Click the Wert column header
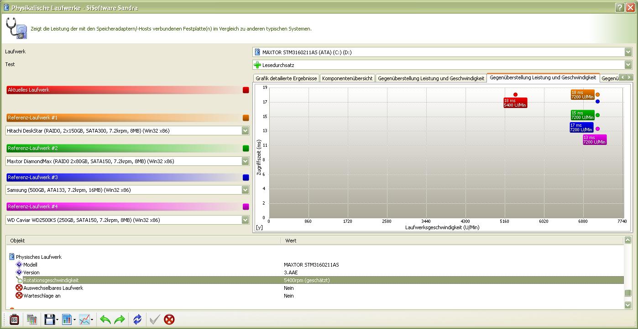The image size is (638, 329). click(x=452, y=240)
